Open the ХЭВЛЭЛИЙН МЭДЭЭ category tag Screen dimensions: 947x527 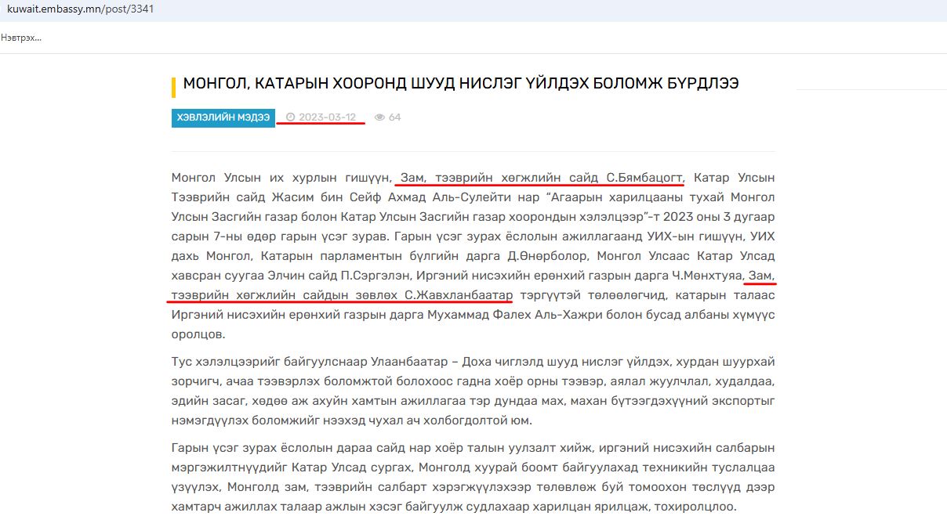pos(223,117)
